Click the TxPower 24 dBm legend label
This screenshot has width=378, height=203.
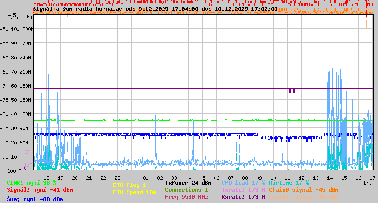188,183
